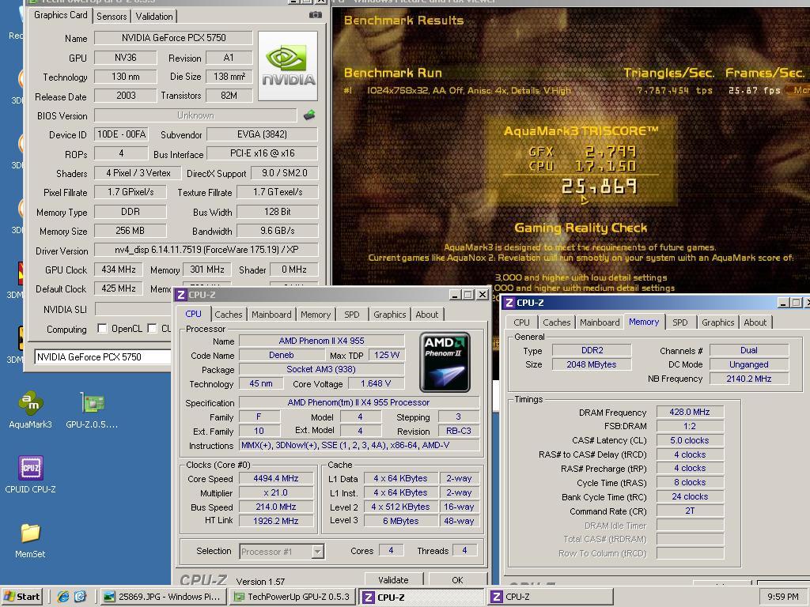This screenshot has height=607, width=810.
Task: Click the OK button in CPU-Z
Action: [458, 579]
